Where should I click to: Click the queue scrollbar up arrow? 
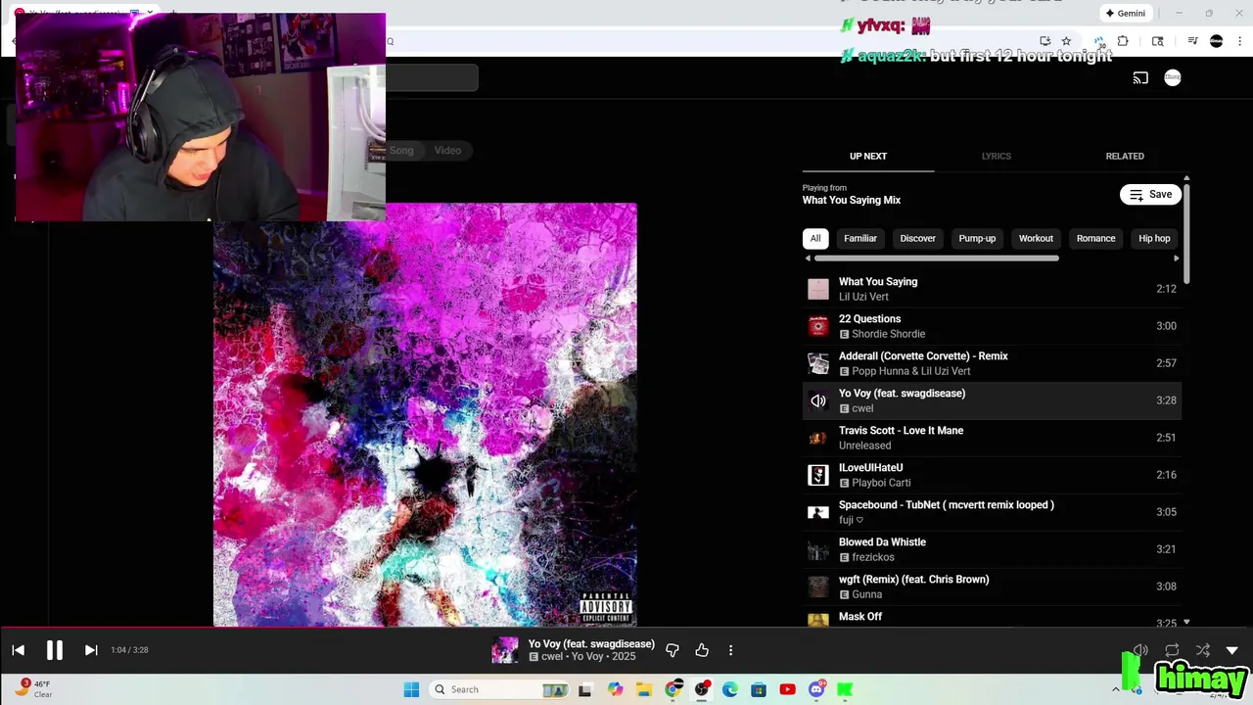click(x=1186, y=179)
